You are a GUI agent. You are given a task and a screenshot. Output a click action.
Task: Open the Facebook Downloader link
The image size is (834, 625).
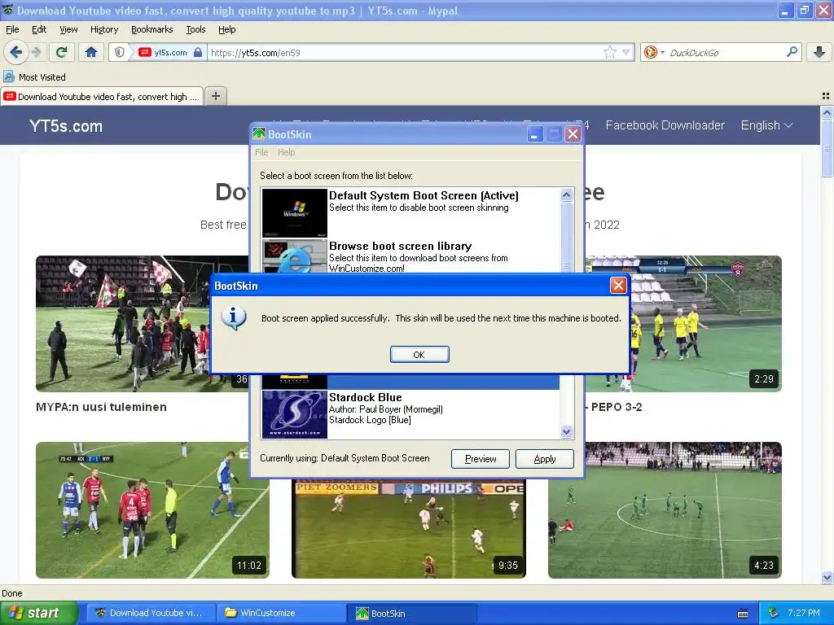(x=665, y=125)
